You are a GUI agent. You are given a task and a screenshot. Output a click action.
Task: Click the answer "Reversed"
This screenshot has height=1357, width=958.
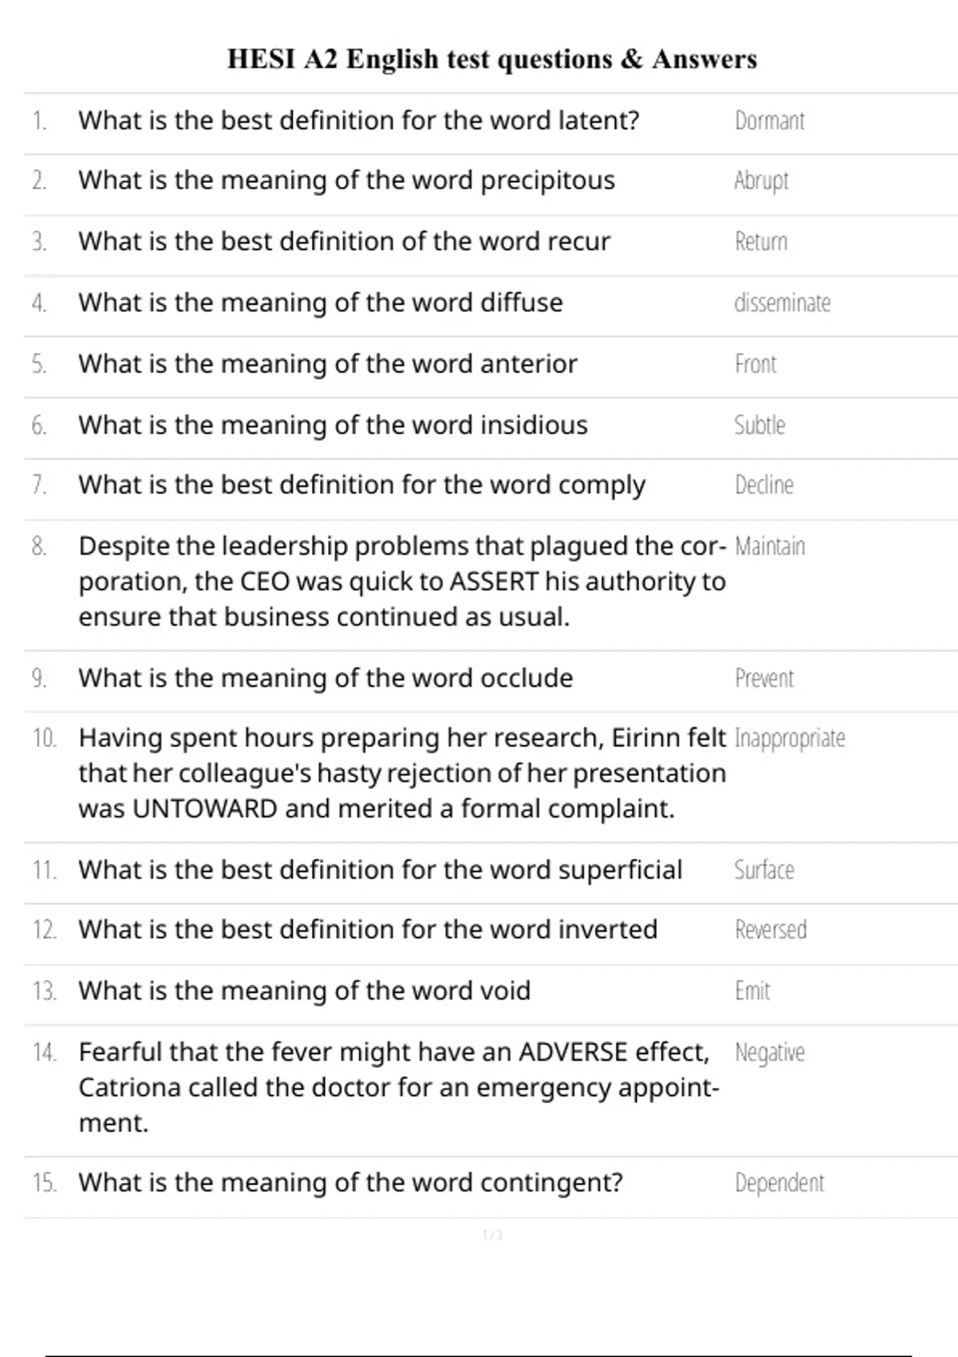coord(770,930)
